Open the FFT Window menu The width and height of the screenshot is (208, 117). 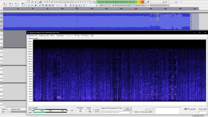(x=85, y=35)
